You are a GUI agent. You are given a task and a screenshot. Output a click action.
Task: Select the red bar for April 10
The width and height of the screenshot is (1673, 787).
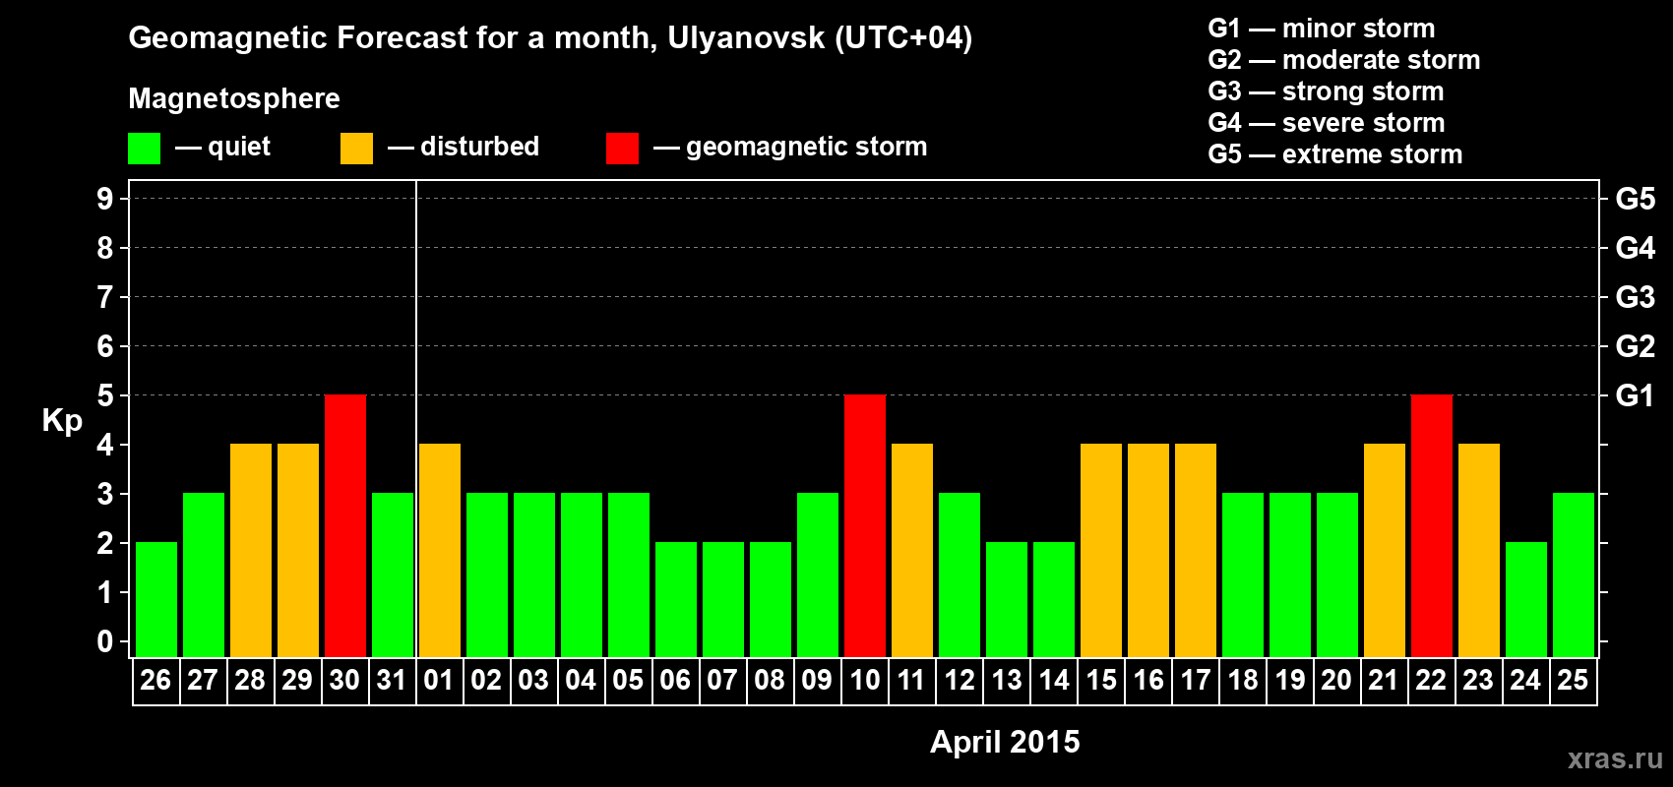[865, 526]
